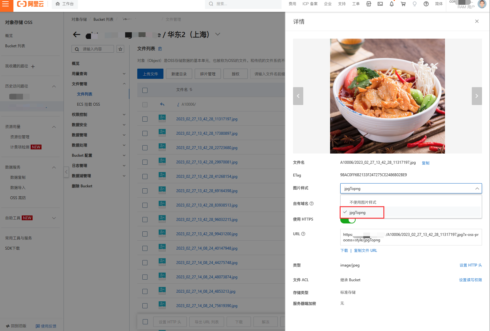Check the box for 2023_02_27_13_42_28_17380897.jpg
This screenshot has height=331, width=490.
[x=145, y=133]
